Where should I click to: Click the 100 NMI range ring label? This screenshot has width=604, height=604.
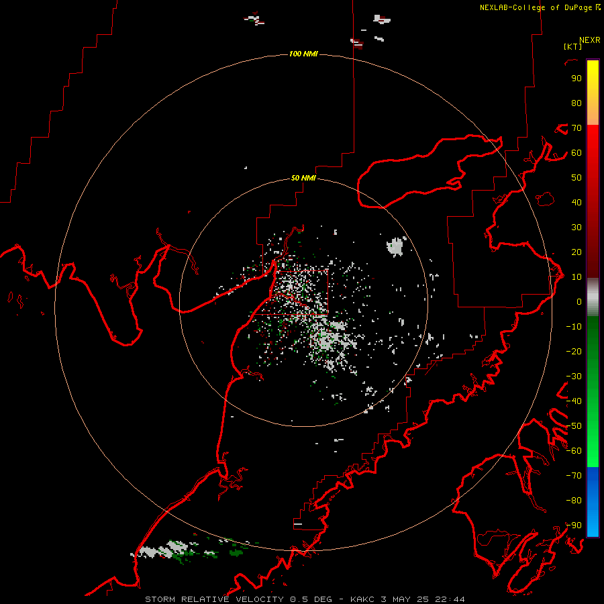coord(303,54)
